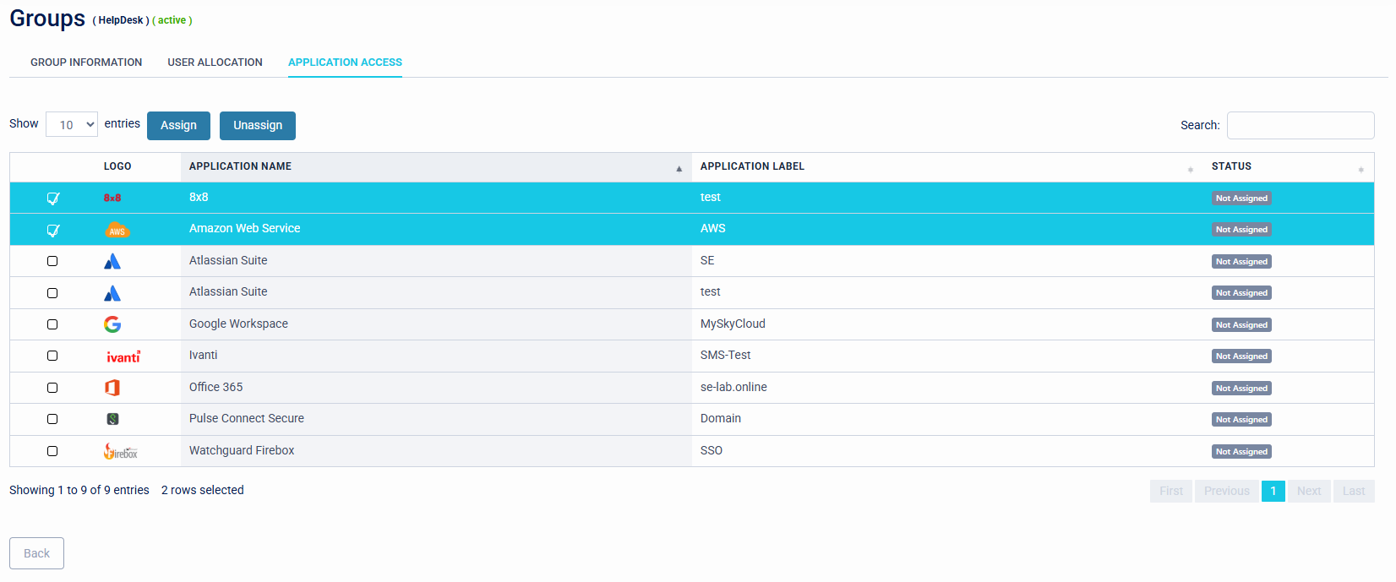Click the Office 365 application name
The width and height of the screenshot is (1396, 582).
[x=215, y=387]
